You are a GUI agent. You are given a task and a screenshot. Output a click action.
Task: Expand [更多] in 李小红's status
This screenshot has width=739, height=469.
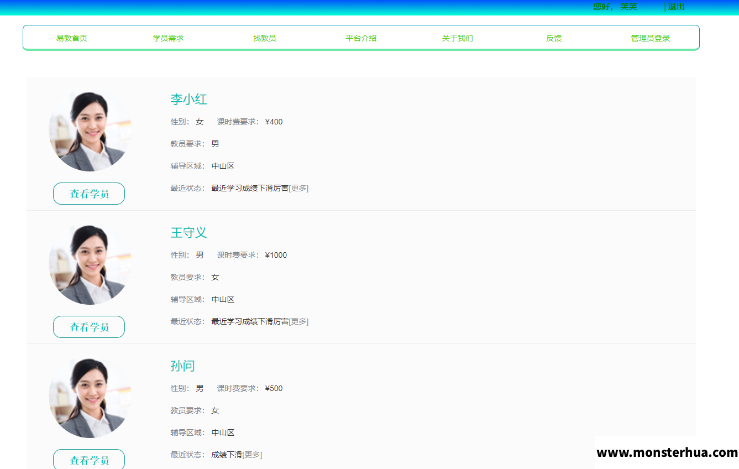[x=298, y=188]
